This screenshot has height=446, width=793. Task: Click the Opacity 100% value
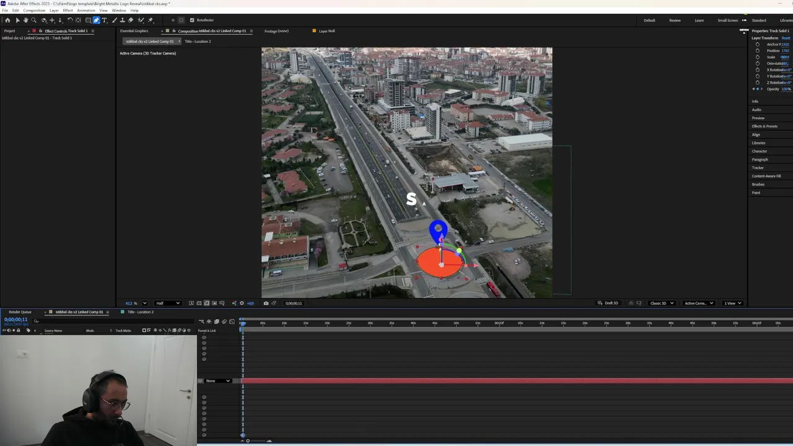point(786,89)
